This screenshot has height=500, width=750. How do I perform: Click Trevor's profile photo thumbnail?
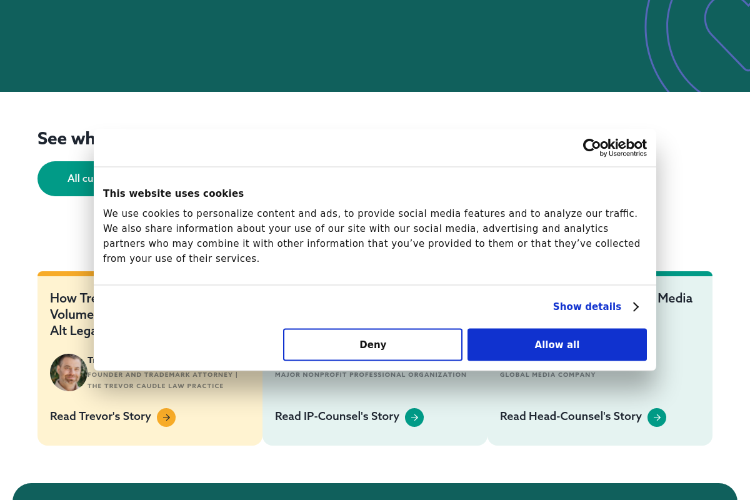tap(69, 372)
